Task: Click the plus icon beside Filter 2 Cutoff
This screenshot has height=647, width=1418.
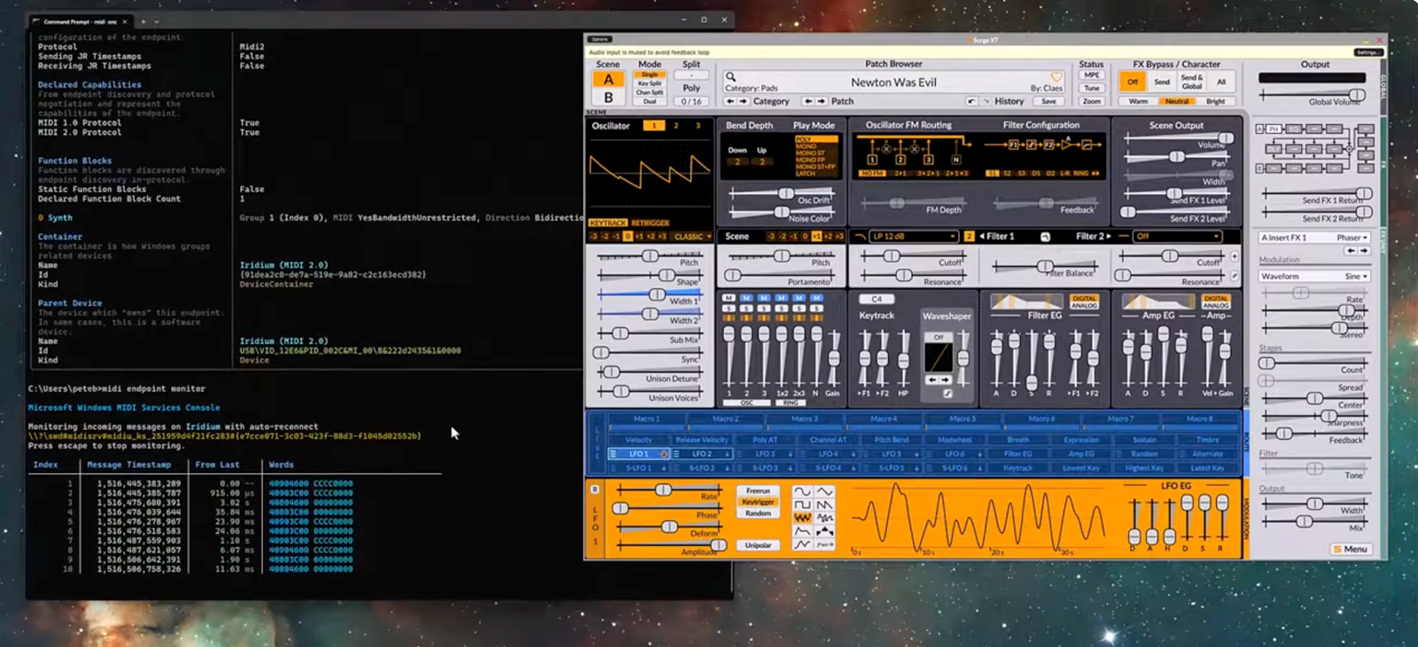Action: tap(1235, 256)
